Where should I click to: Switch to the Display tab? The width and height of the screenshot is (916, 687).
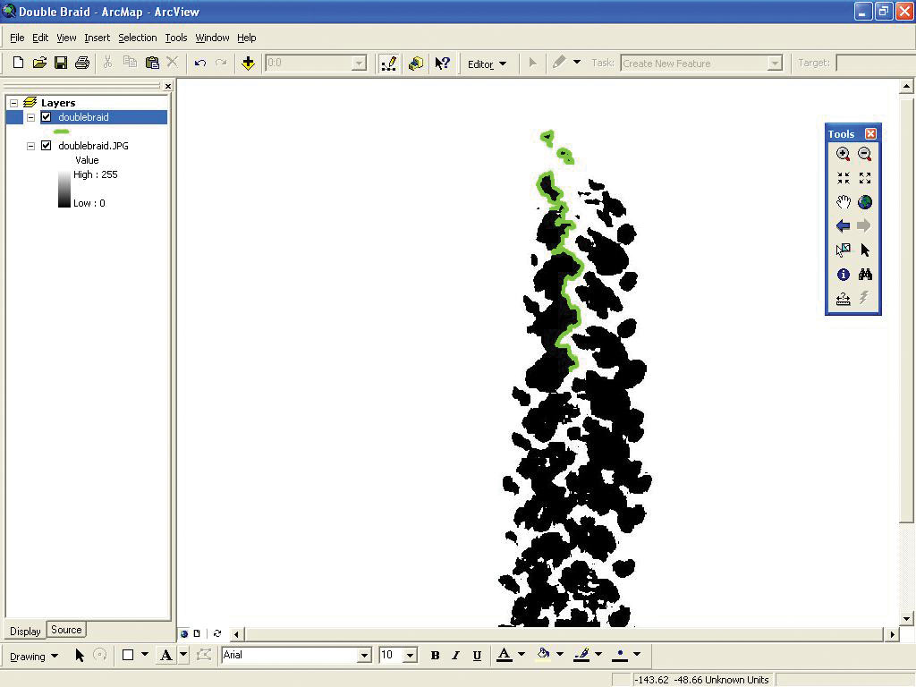(25, 631)
